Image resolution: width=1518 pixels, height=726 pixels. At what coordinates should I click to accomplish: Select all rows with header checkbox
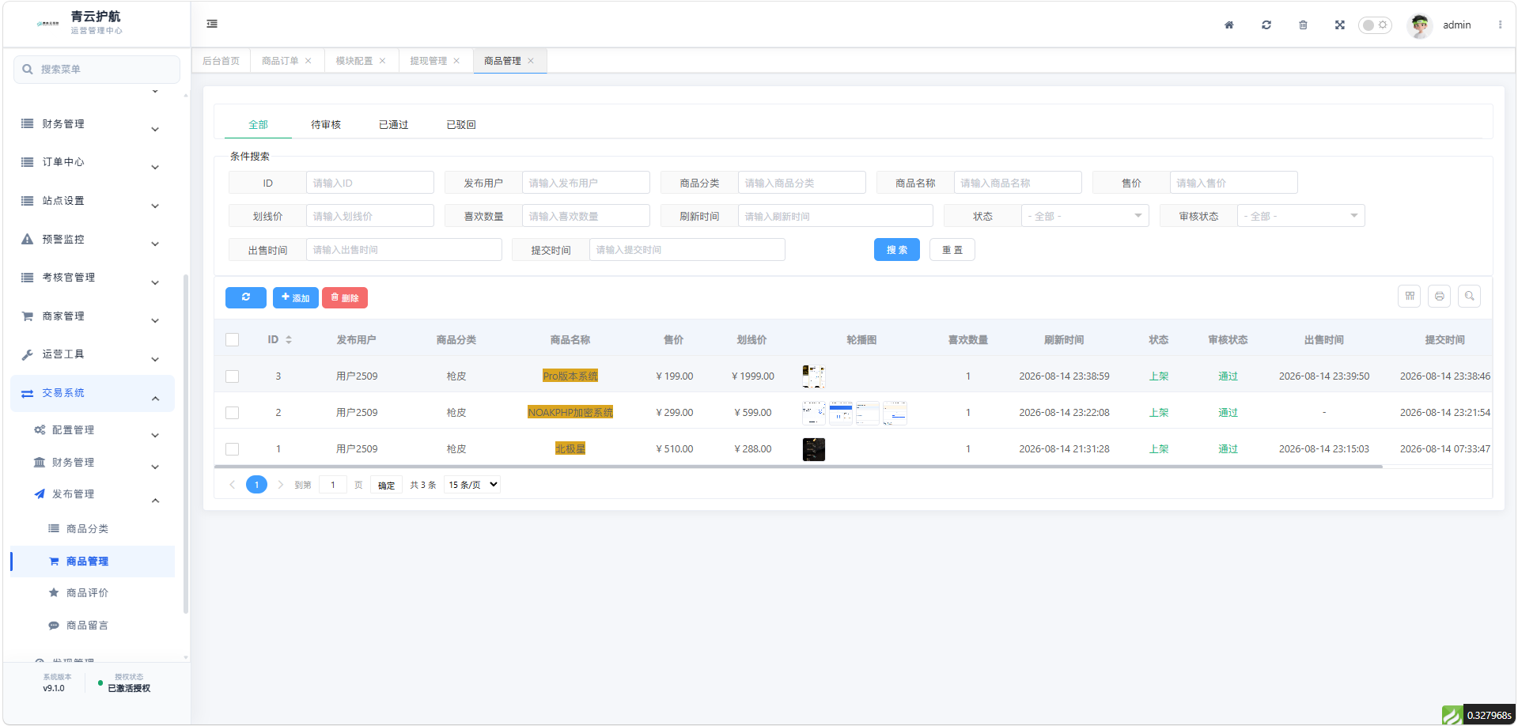(x=232, y=339)
